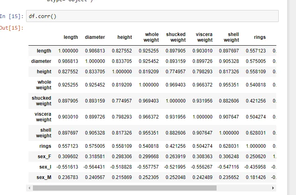The width and height of the screenshot is (296, 195).
Task: Select the 'diameter' column header
Action: pyautogui.click(x=95, y=37)
